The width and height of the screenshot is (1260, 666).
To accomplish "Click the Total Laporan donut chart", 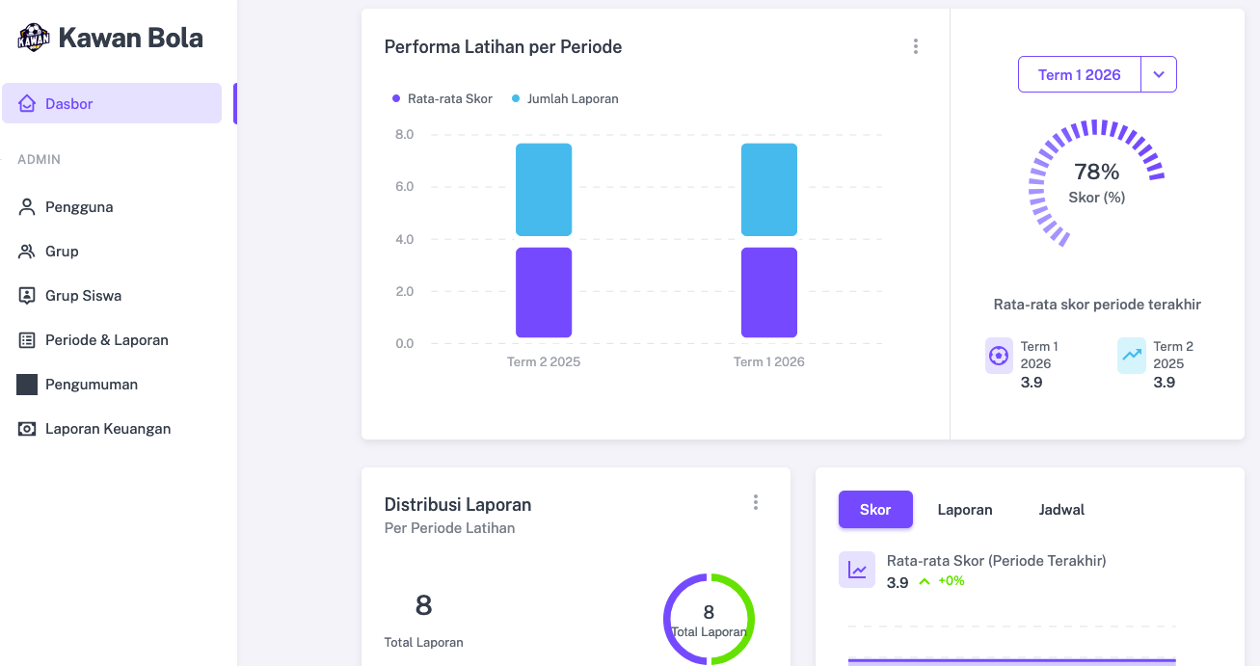I will pyautogui.click(x=709, y=619).
